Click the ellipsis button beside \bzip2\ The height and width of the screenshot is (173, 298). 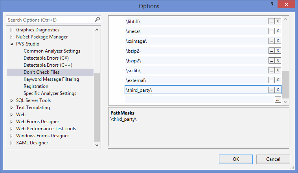[x=271, y=60]
